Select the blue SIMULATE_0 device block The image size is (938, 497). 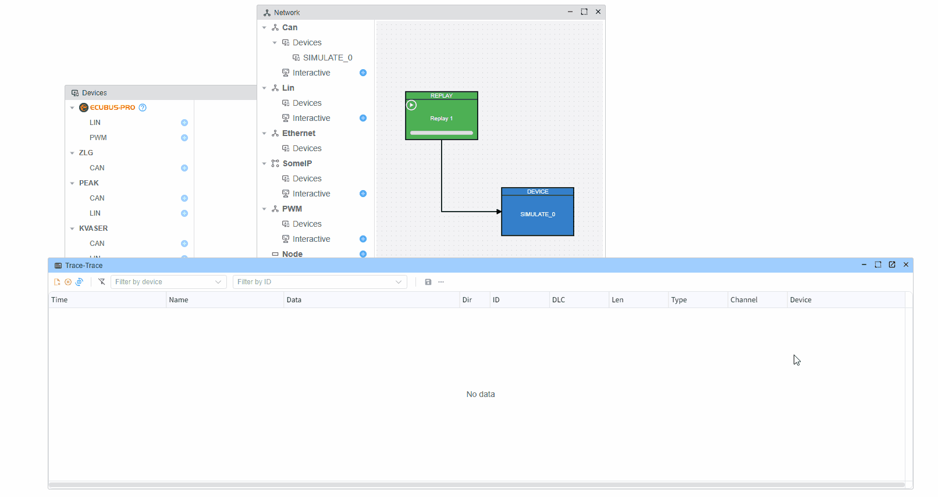click(537, 214)
